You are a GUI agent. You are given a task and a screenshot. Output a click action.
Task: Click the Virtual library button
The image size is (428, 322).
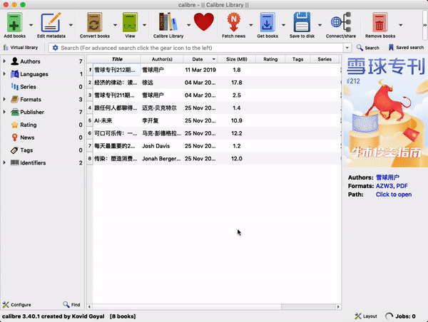21,48
